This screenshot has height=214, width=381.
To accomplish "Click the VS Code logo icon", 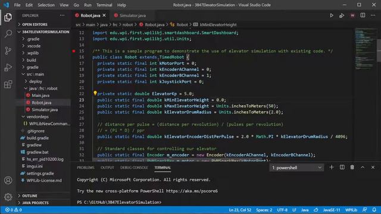I will pos(7,5).
